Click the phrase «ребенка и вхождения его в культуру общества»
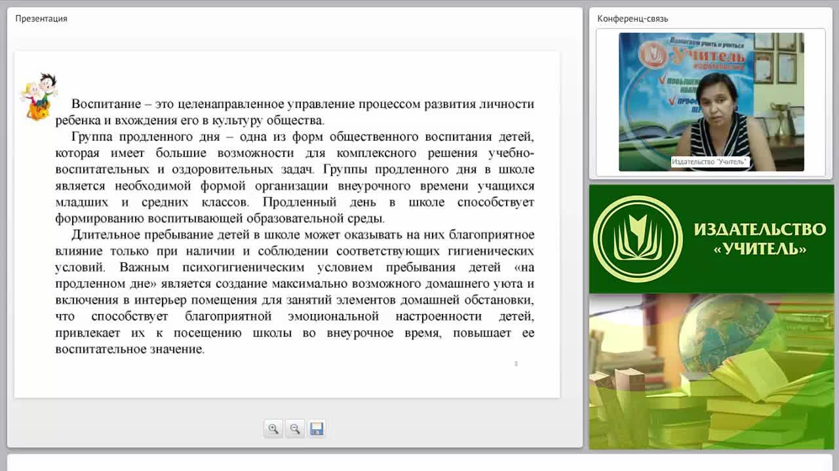 pyautogui.click(x=189, y=120)
